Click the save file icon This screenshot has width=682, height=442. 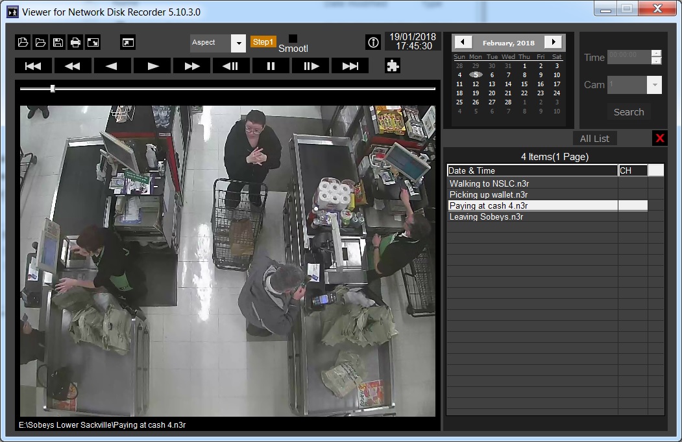coord(58,43)
